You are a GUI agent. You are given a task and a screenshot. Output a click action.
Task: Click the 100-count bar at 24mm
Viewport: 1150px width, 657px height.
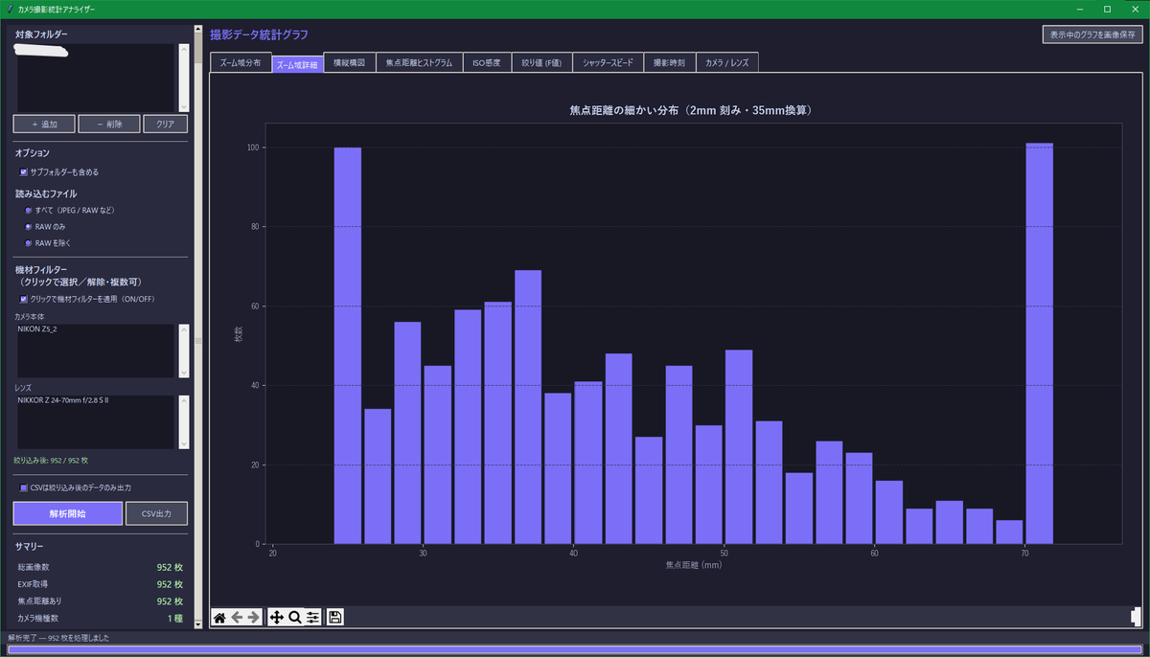[x=348, y=346]
